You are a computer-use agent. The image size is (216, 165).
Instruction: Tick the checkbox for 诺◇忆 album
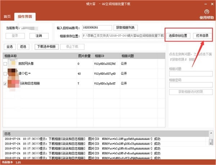[x=5, y=74]
